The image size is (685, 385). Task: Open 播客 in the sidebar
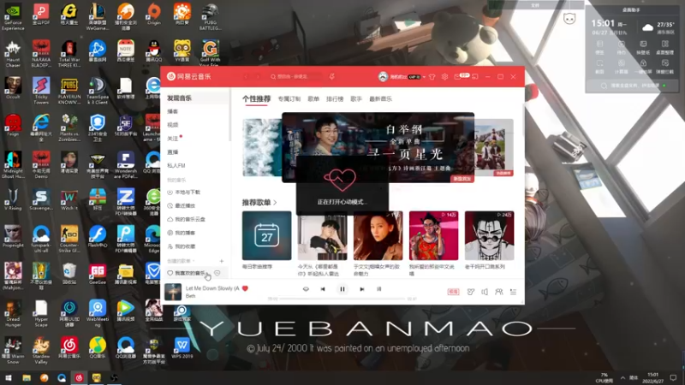pos(173,112)
